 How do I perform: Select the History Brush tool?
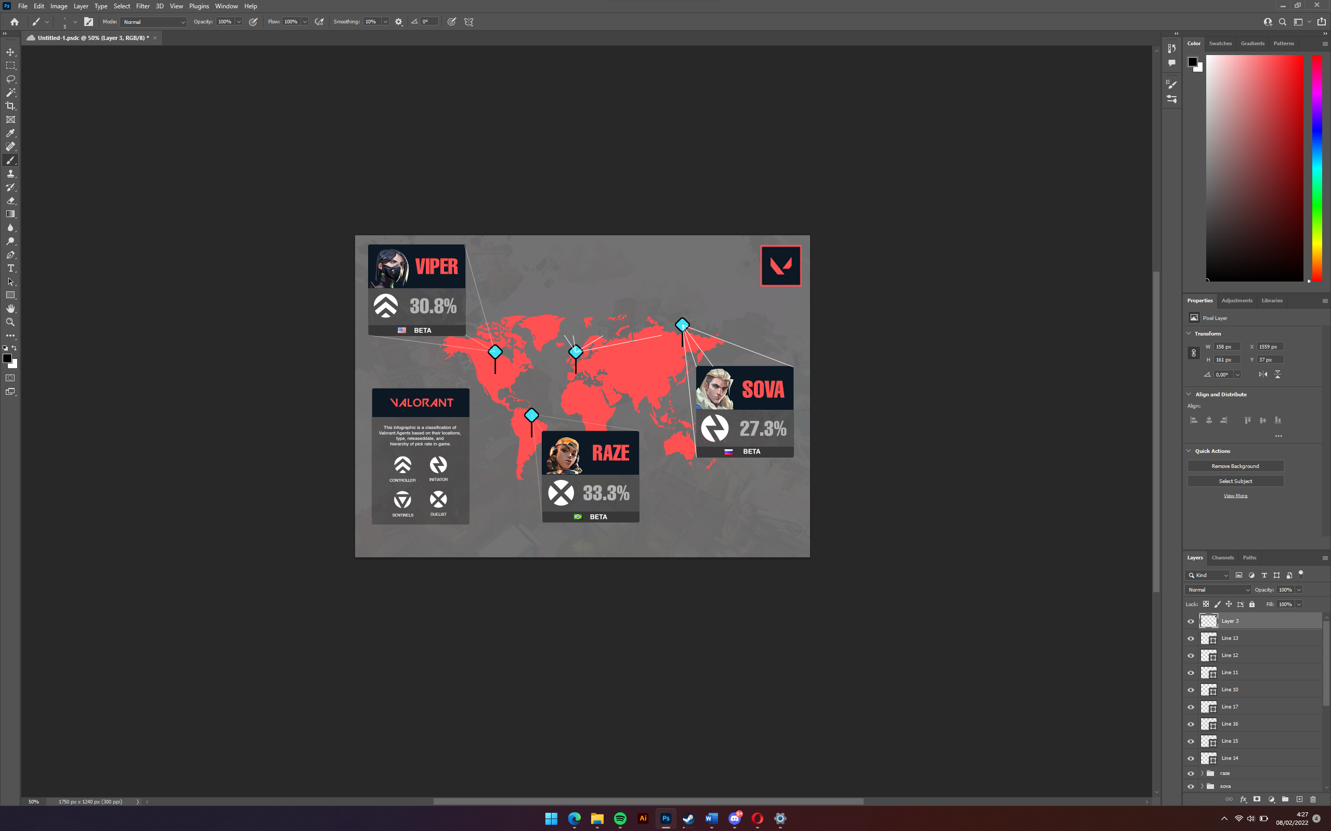pos(10,187)
